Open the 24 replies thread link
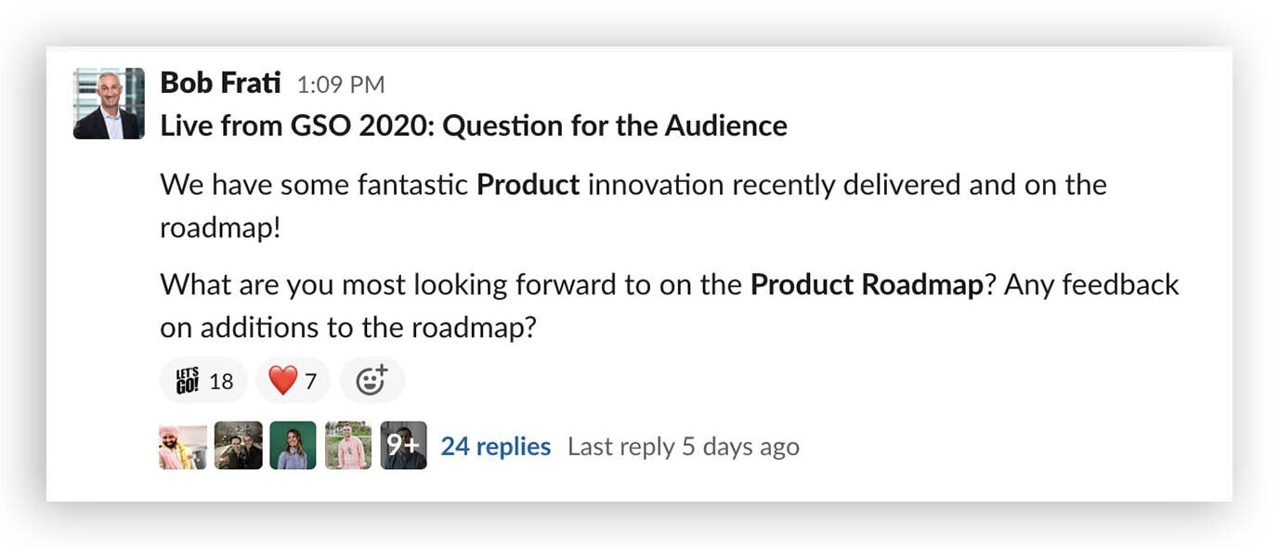This screenshot has width=1279, height=548. pos(496,447)
